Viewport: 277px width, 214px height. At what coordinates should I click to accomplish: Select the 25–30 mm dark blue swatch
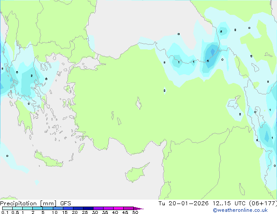[x=88, y=208]
